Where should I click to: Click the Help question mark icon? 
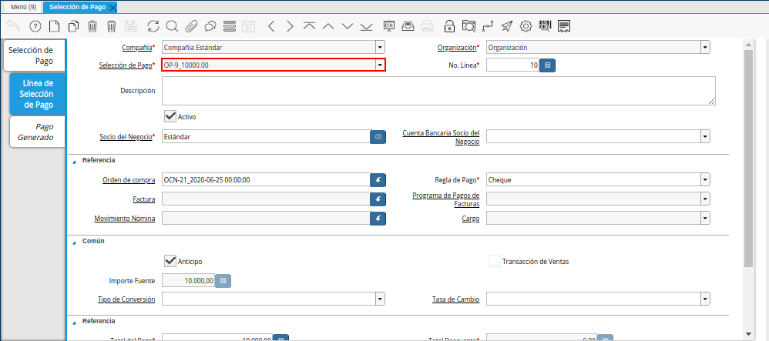tap(35, 26)
